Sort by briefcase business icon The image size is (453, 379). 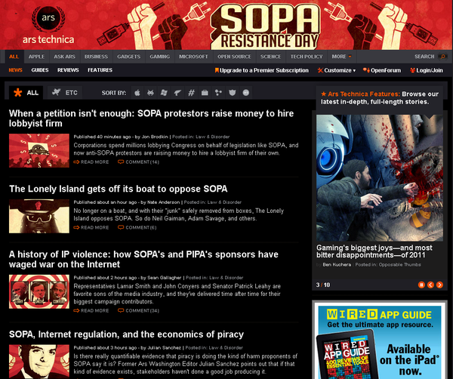[x=205, y=93]
